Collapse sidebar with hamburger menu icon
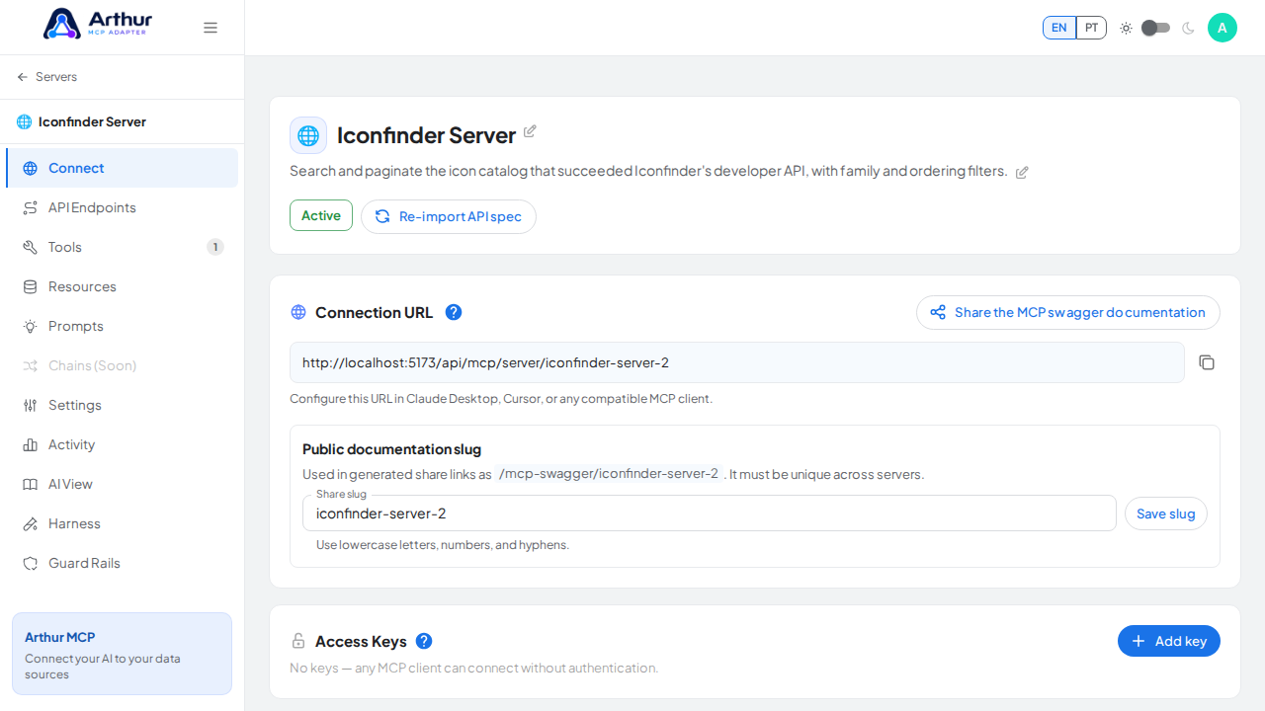Image resolution: width=1265 pixels, height=711 pixels. [211, 28]
